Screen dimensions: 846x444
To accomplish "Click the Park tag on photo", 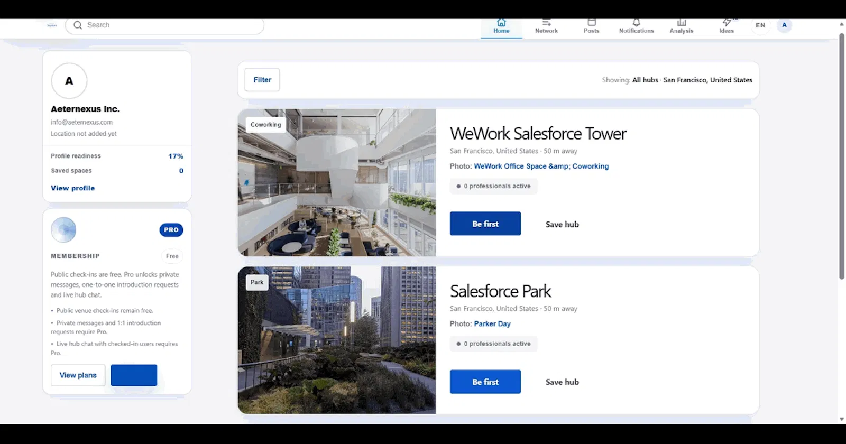I will pyautogui.click(x=257, y=282).
